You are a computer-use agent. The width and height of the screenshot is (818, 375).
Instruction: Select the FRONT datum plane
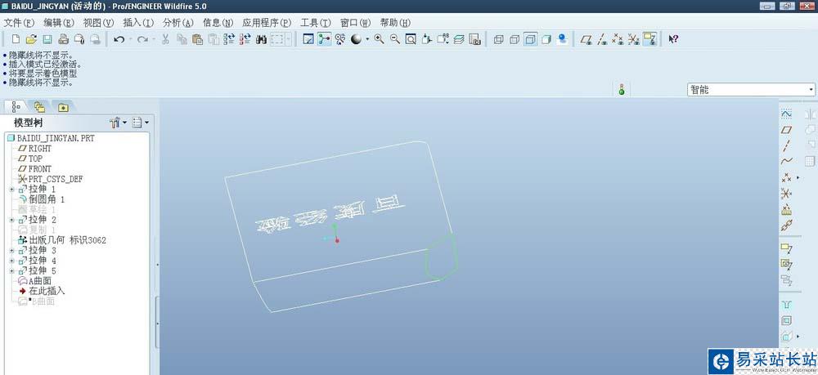(35, 169)
